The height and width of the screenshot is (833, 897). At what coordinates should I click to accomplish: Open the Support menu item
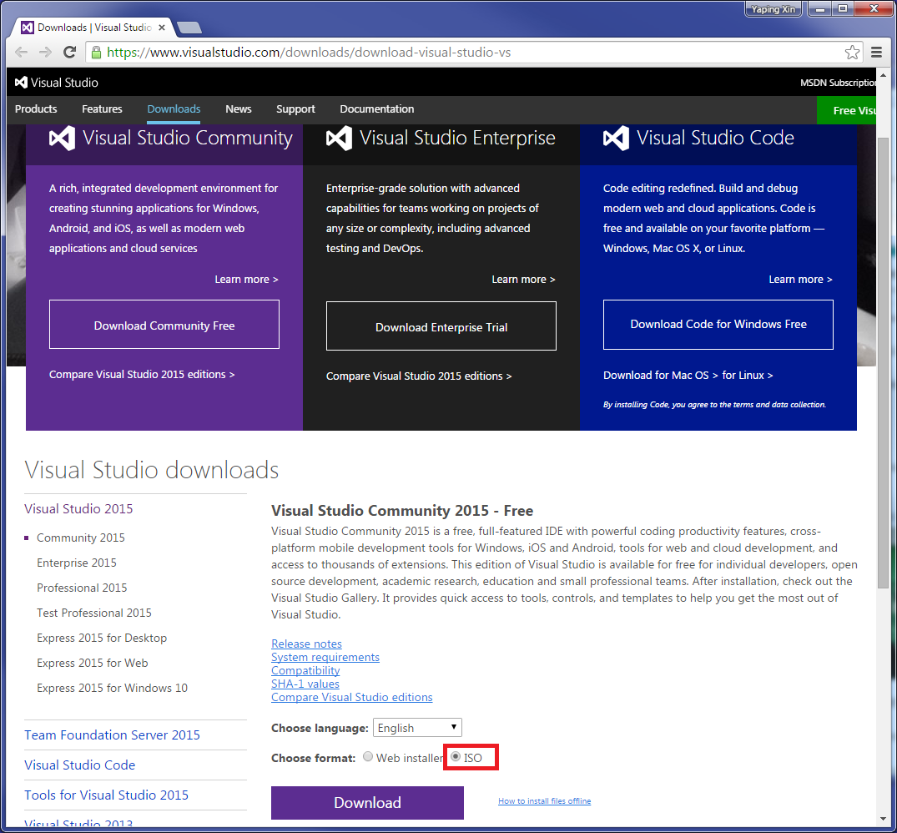pos(295,109)
